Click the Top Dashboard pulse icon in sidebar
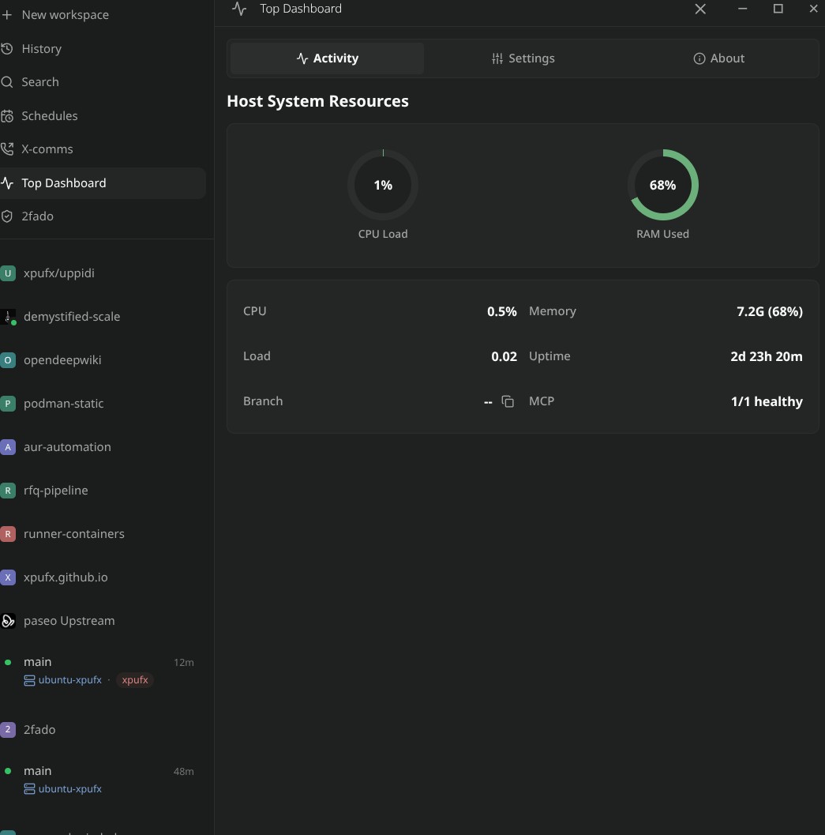825x835 pixels. coord(6,183)
